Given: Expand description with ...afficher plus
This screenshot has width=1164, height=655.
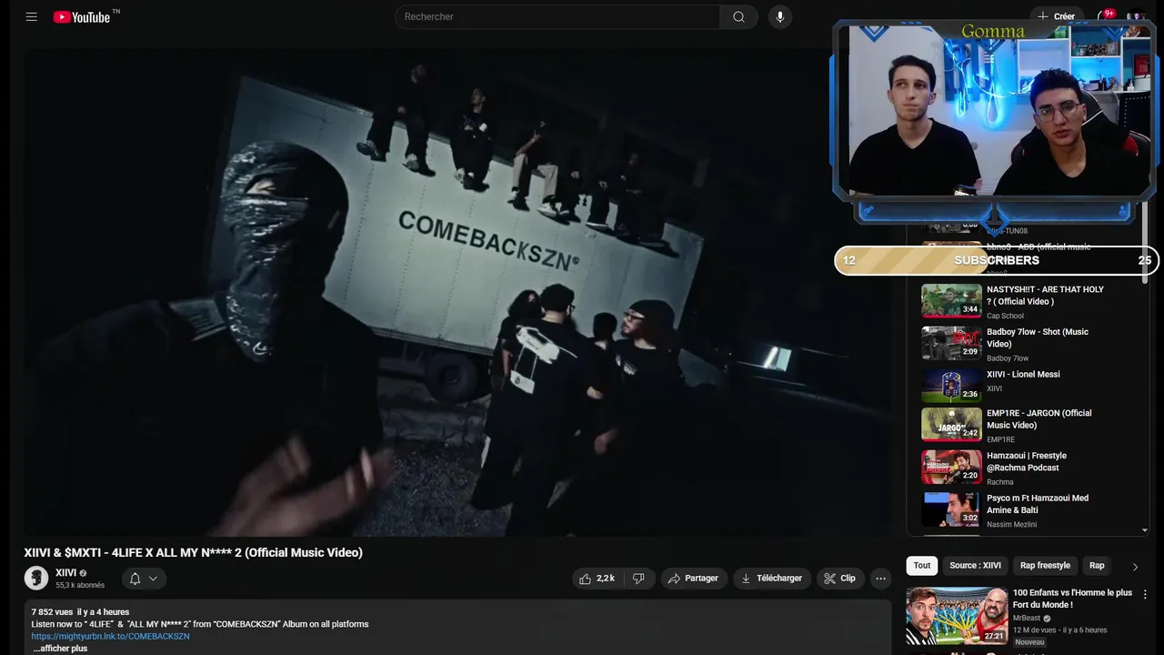Looking at the screenshot, I should pyautogui.click(x=60, y=649).
